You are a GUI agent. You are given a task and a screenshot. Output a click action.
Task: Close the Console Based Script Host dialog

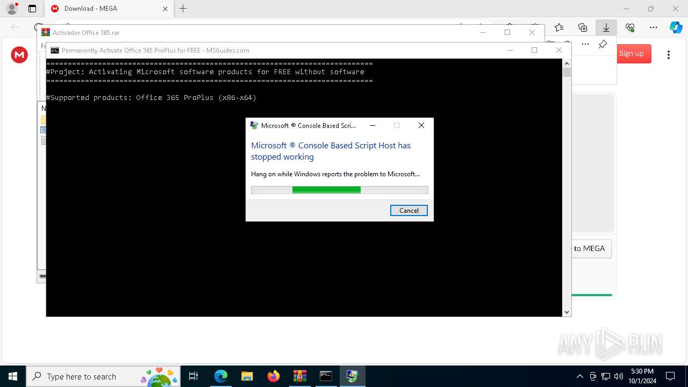click(421, 125)
